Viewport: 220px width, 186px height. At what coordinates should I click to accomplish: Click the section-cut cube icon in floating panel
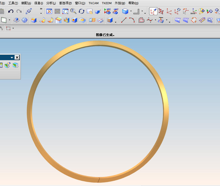(15, 65)
